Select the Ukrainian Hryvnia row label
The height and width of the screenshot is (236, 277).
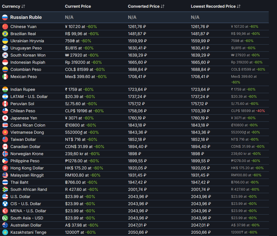point(27,41)
